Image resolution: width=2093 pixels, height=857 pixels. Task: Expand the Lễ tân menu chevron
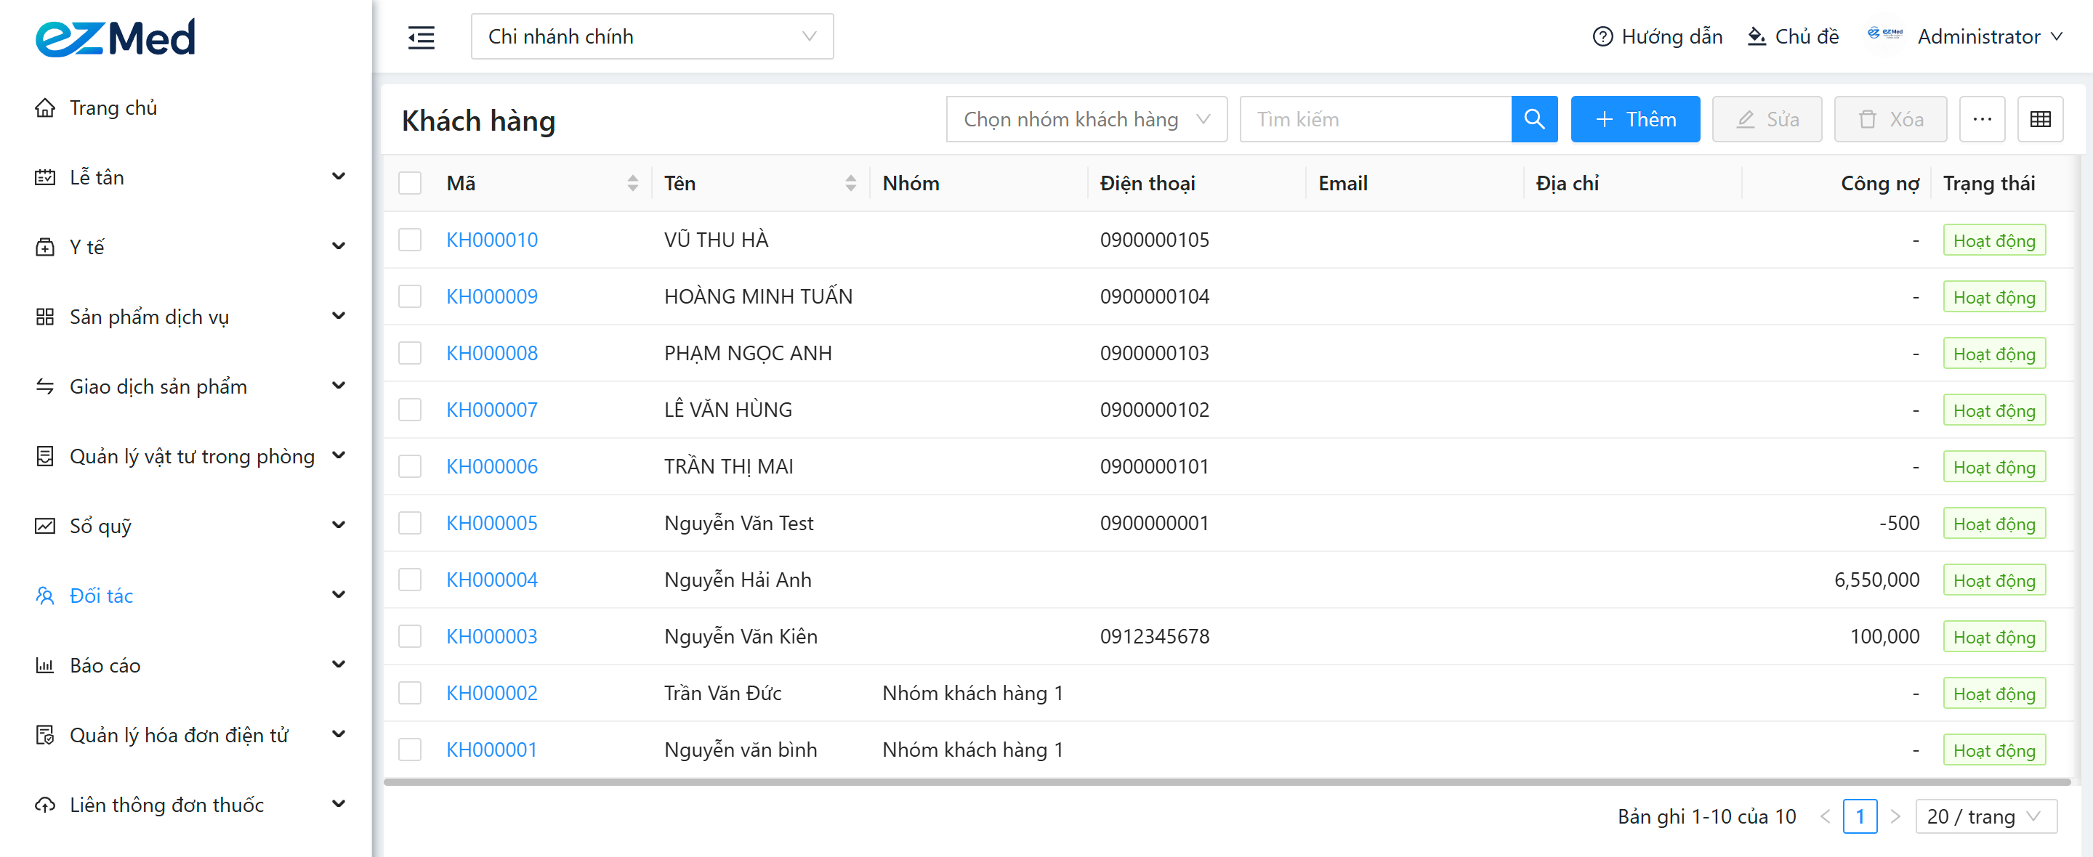339,177
